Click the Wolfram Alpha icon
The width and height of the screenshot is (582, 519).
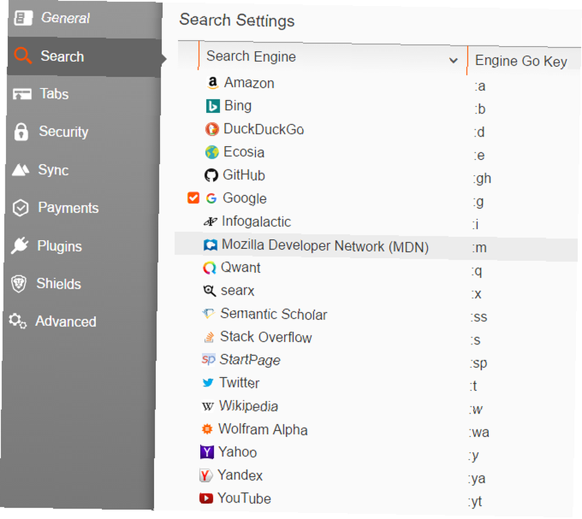click(x=207, y=429)
